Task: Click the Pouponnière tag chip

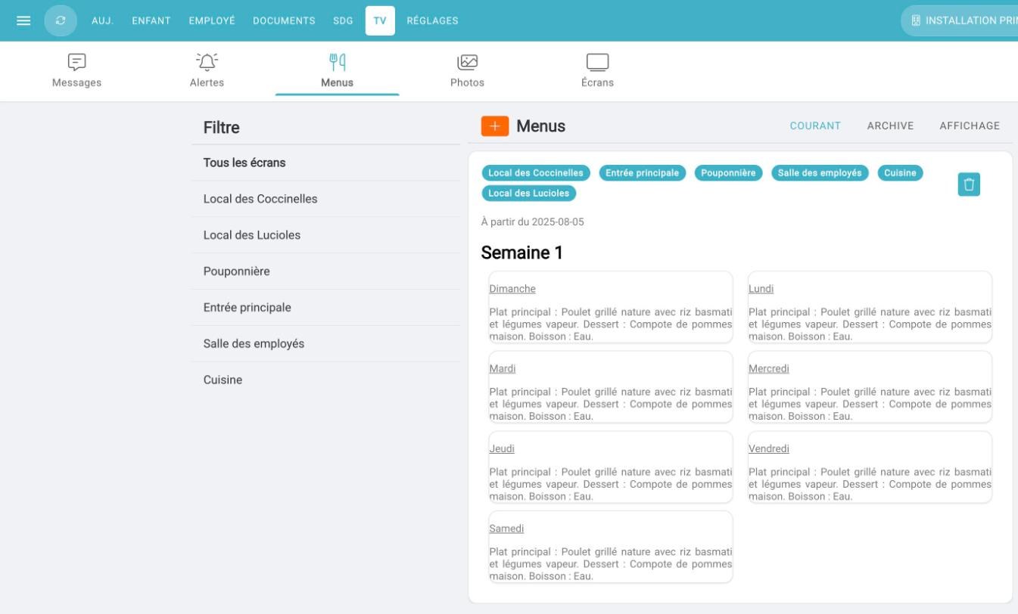Action: 729,173
